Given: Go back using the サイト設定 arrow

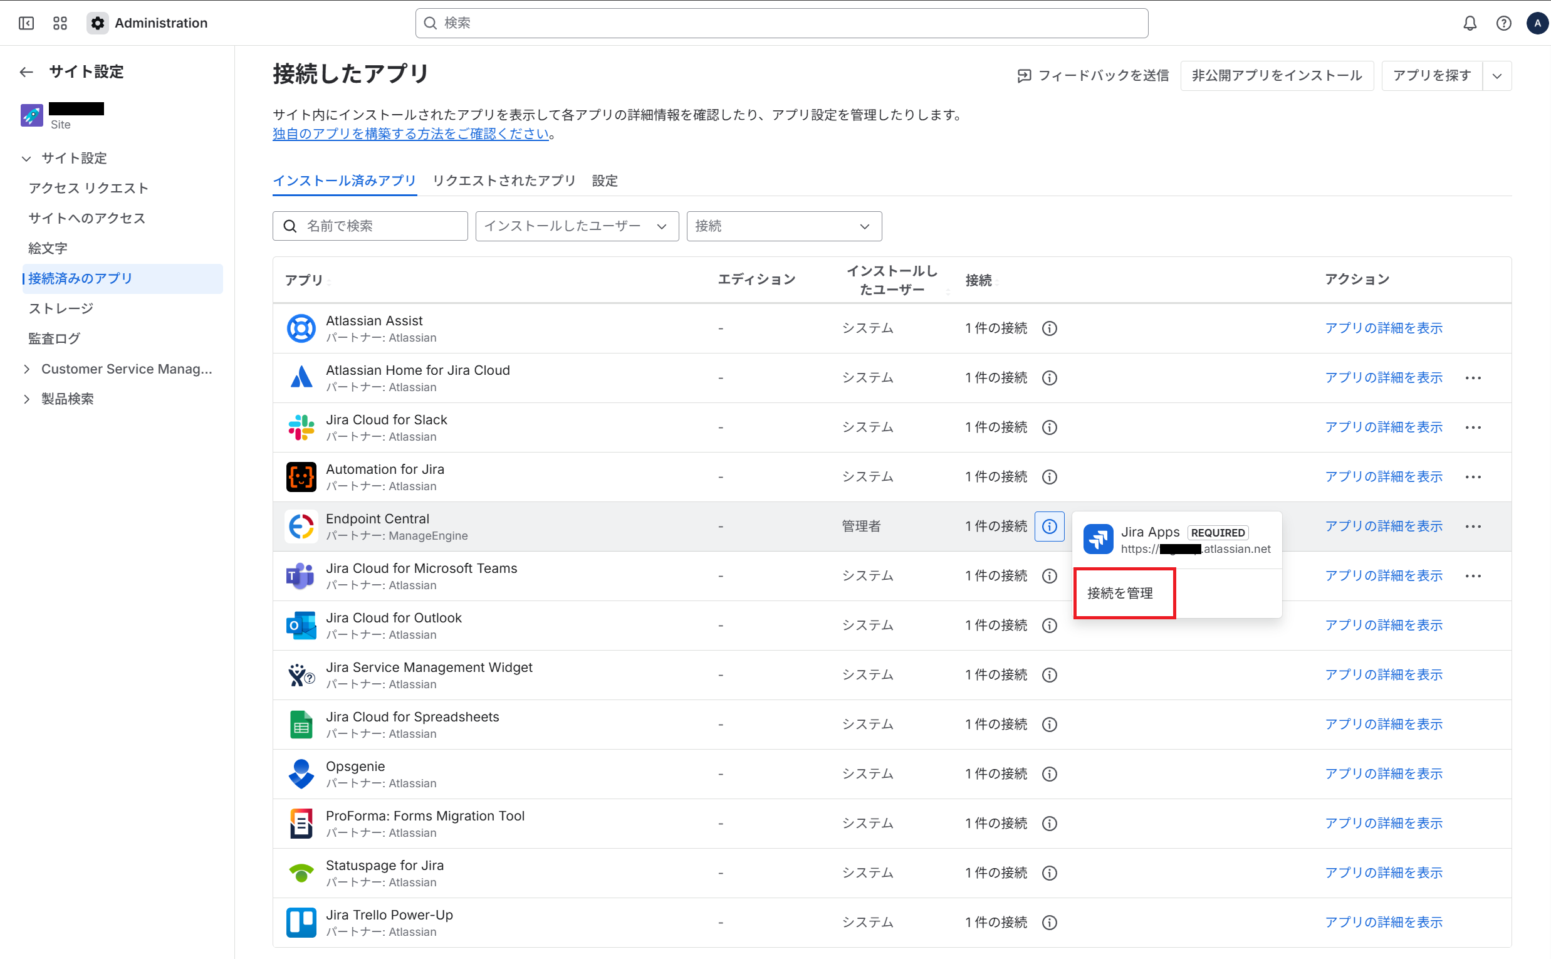Looking at the screenshot, I should coord(26,72).
